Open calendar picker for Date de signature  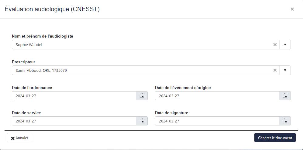click(285, 121)
